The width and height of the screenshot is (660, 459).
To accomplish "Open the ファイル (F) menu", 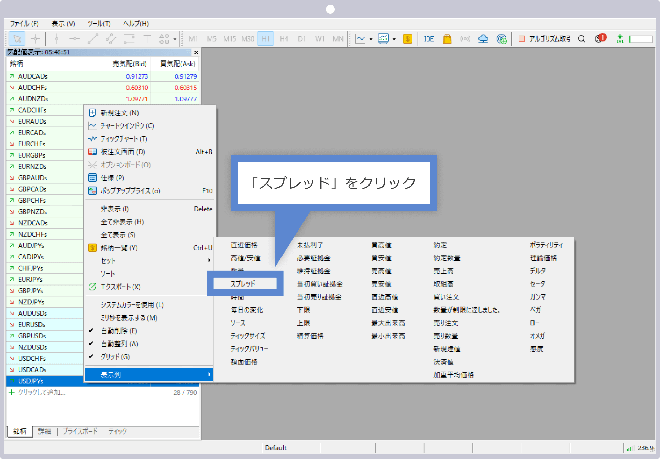I will tap(24, 24).
